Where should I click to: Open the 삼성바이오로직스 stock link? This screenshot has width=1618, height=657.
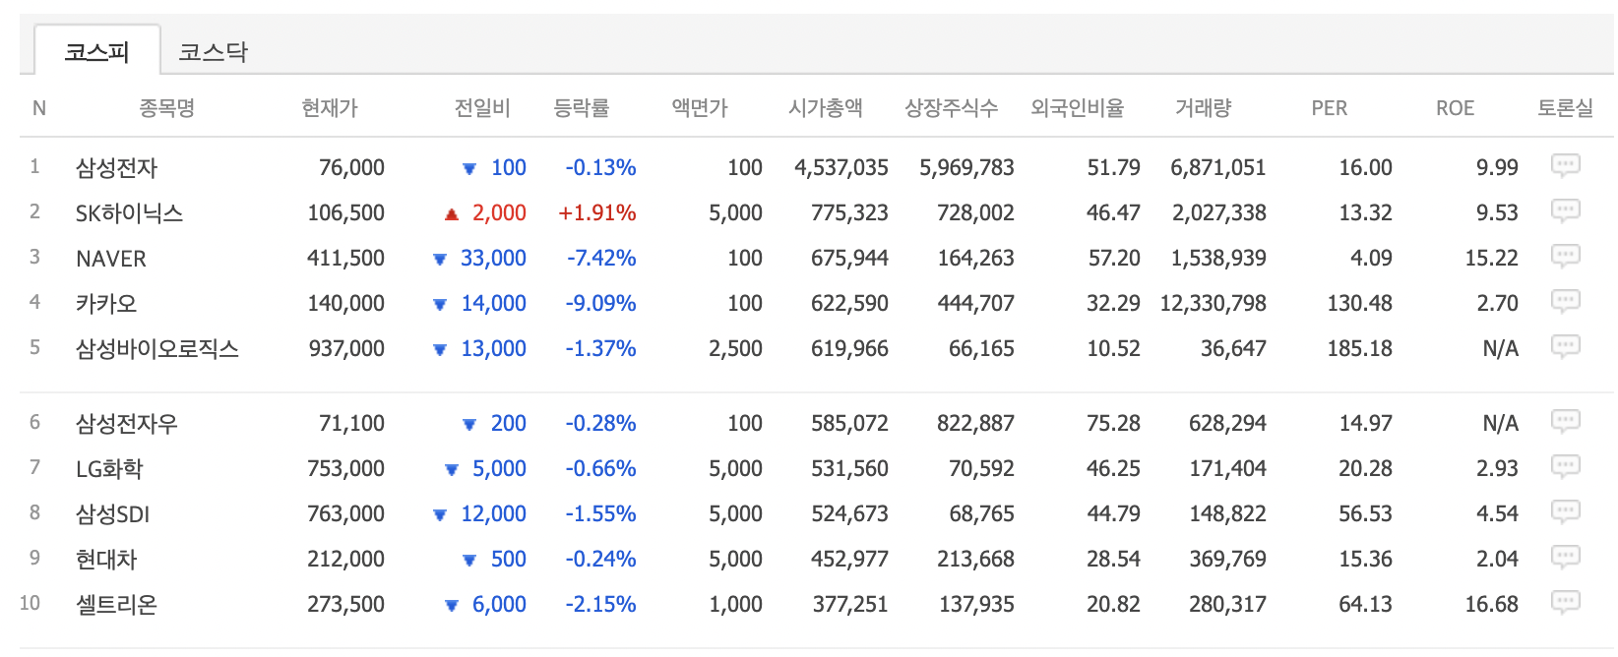coord(157,349)
